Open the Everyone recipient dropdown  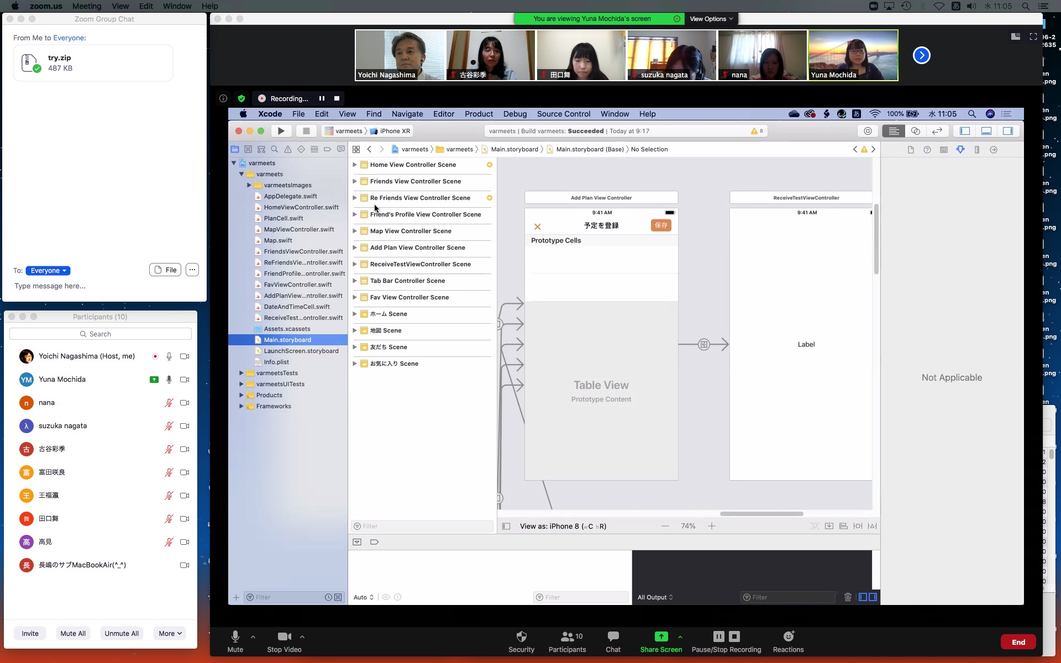48,271
